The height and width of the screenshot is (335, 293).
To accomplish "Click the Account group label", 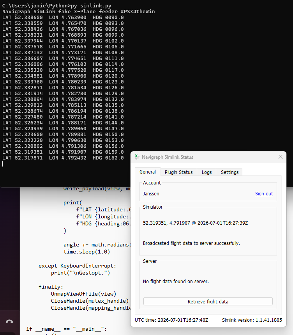I will pyautogui.click(x=152, y=183).
